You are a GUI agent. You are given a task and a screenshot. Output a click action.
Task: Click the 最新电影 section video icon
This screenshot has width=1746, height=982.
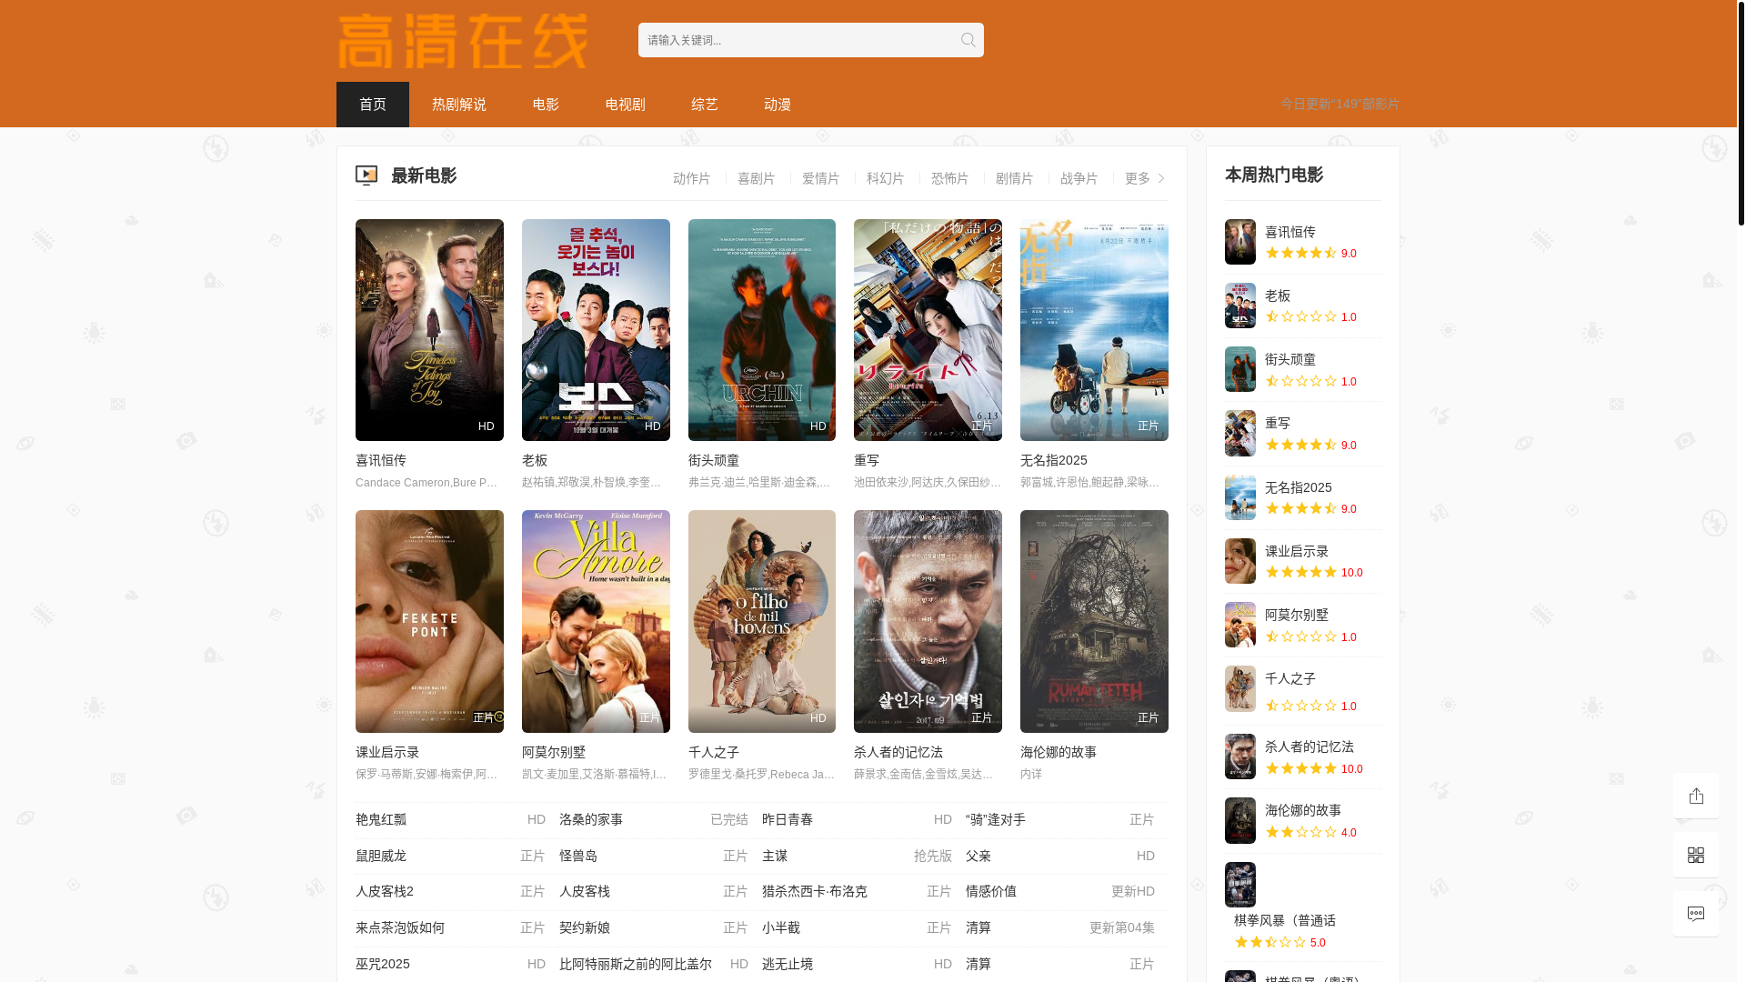click(366, 175)
